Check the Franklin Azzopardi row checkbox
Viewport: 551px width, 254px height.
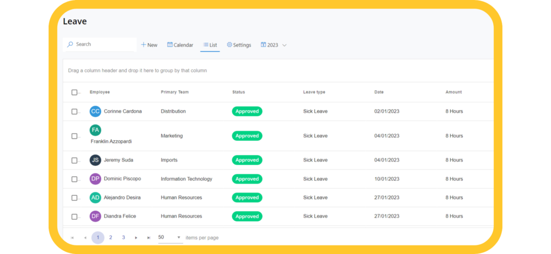pyautogui.click(x=74, y=136)
